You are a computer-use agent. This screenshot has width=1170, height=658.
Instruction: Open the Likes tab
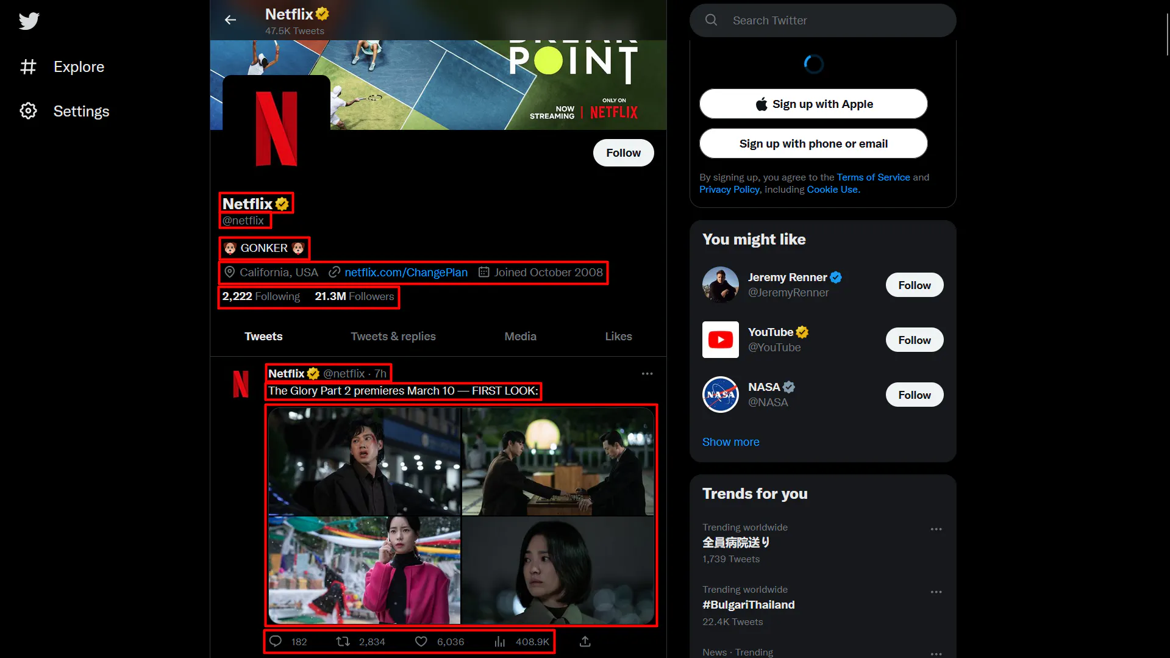click(618, 336)
